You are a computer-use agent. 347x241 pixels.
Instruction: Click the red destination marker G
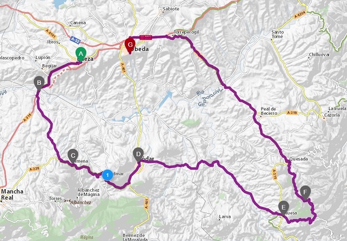pyautogui.click(x=130, y=46)
